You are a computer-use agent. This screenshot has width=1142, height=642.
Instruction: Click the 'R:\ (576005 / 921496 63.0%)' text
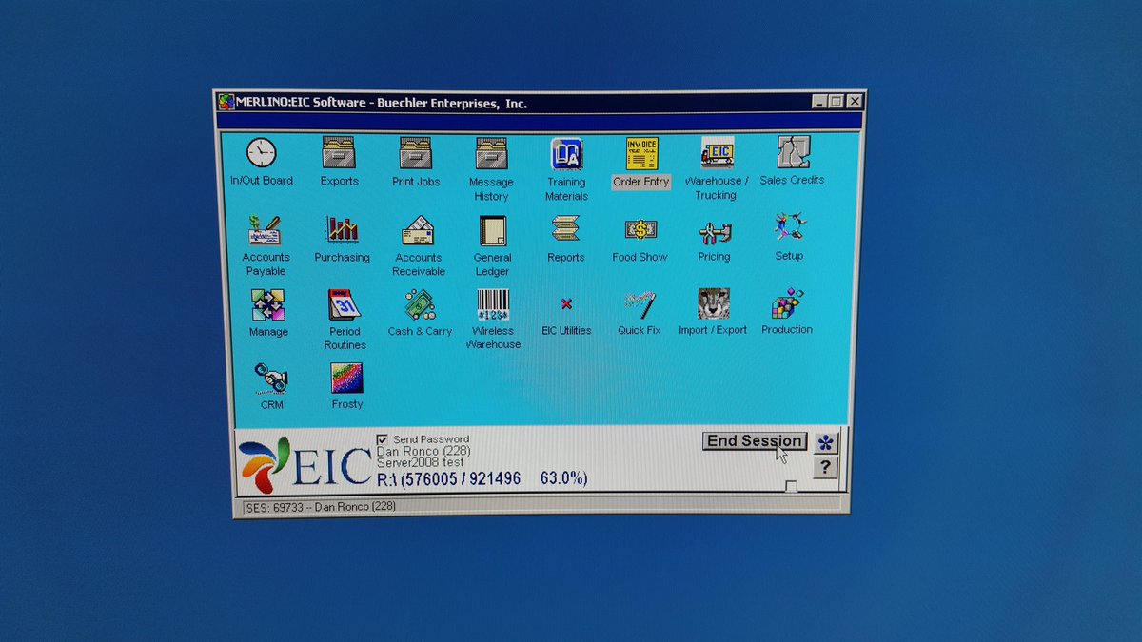(482, 478)
